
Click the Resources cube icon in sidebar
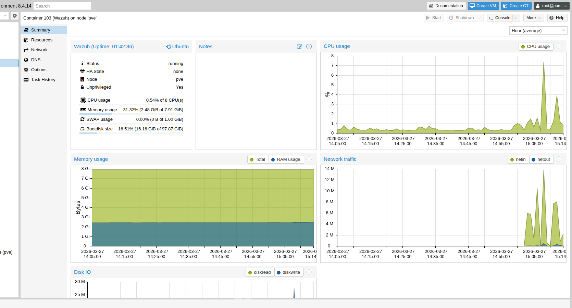click(x=26, y=40)
